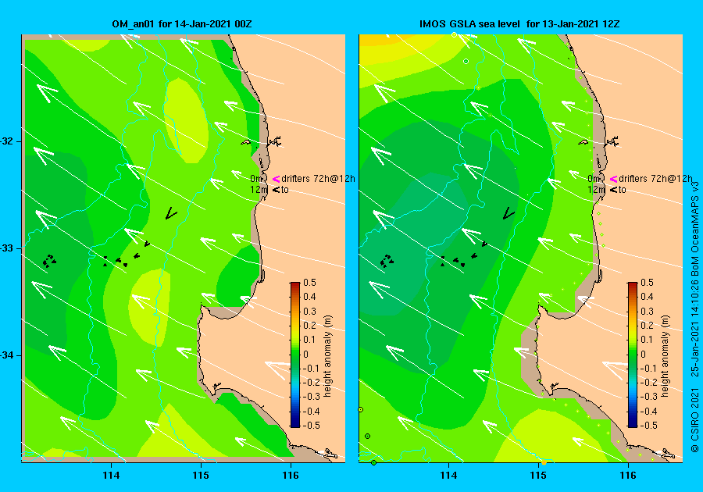703x492 pixels.
Task: Select the black V marker on OM_an01 map
Action: click(x=171, y=213)
